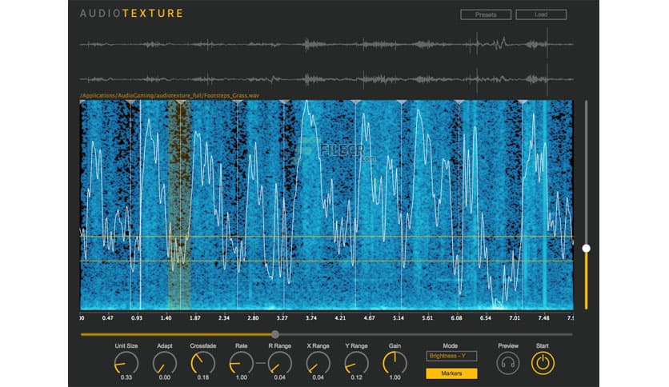
Task: Click the Y Range value 0.12
Action: click(x=357, y=377)
